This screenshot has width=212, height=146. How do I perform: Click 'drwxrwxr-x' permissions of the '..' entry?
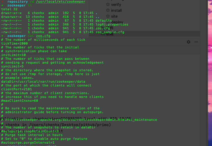[11, 17]
